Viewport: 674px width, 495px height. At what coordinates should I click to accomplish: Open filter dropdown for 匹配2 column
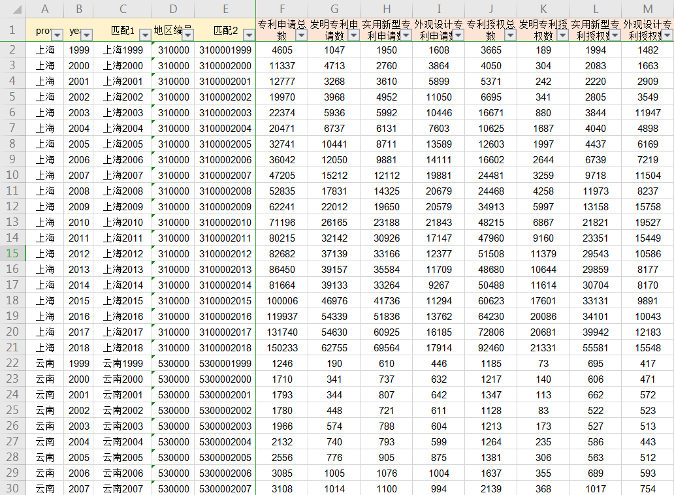click(249, 35)
